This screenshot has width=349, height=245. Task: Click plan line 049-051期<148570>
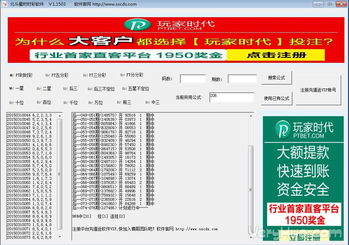(113, 115)
